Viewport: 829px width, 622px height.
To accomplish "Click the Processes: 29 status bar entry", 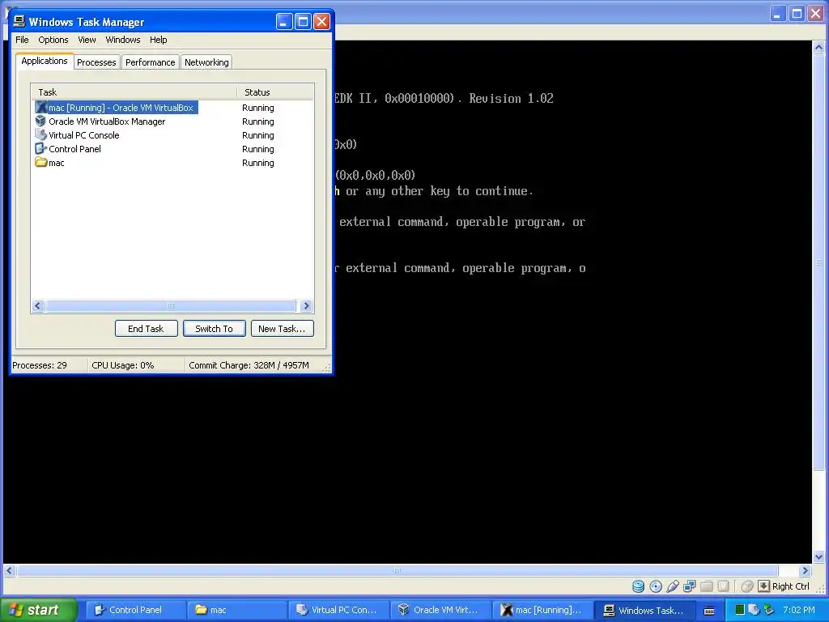I will coord(40,365).
